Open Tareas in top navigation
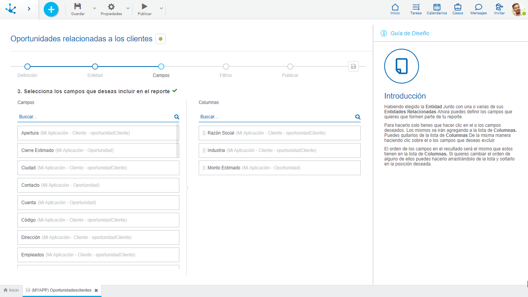 click(416, 9)
